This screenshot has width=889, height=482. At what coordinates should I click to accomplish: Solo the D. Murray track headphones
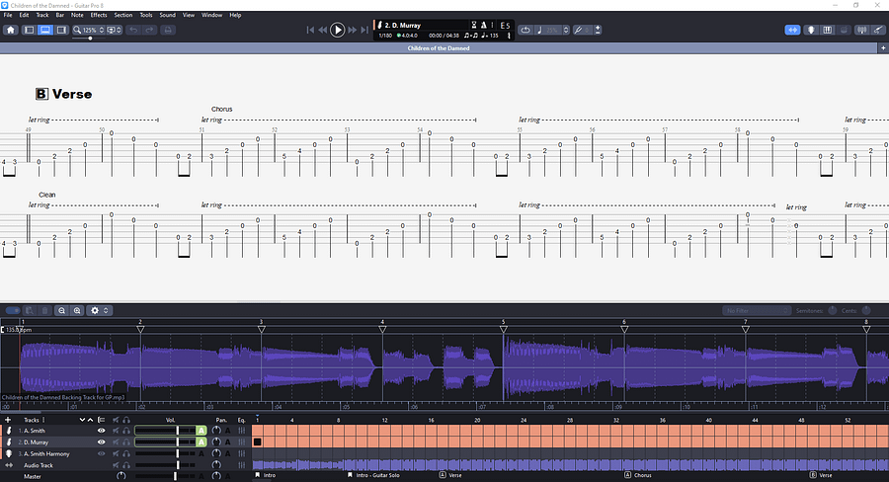click(x=125, y=442)
